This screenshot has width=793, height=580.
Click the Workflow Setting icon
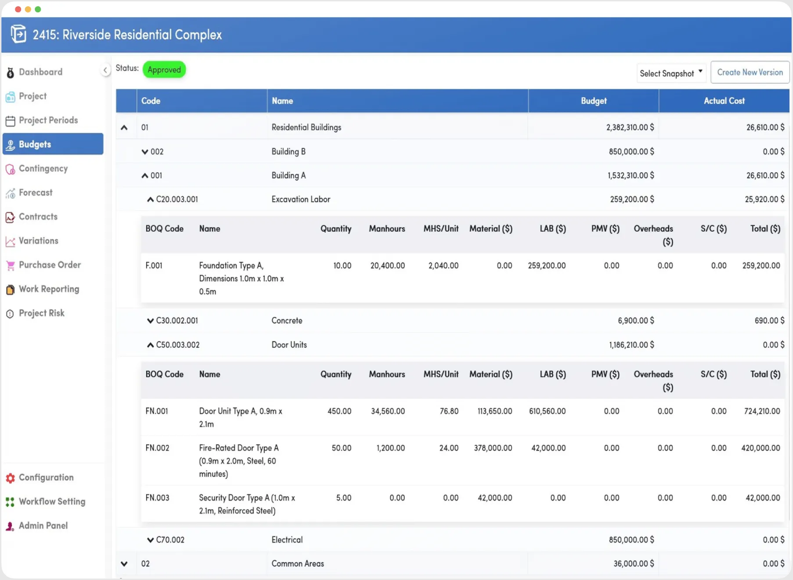click(x=11, y=502)
